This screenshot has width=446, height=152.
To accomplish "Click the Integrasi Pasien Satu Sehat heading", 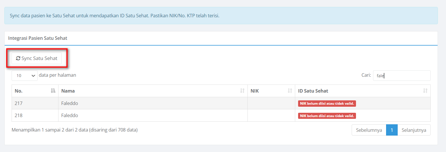I will pos(38,38).
